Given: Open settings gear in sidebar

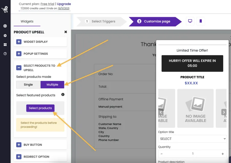Looking at the screenshot, I should (5, 35).
